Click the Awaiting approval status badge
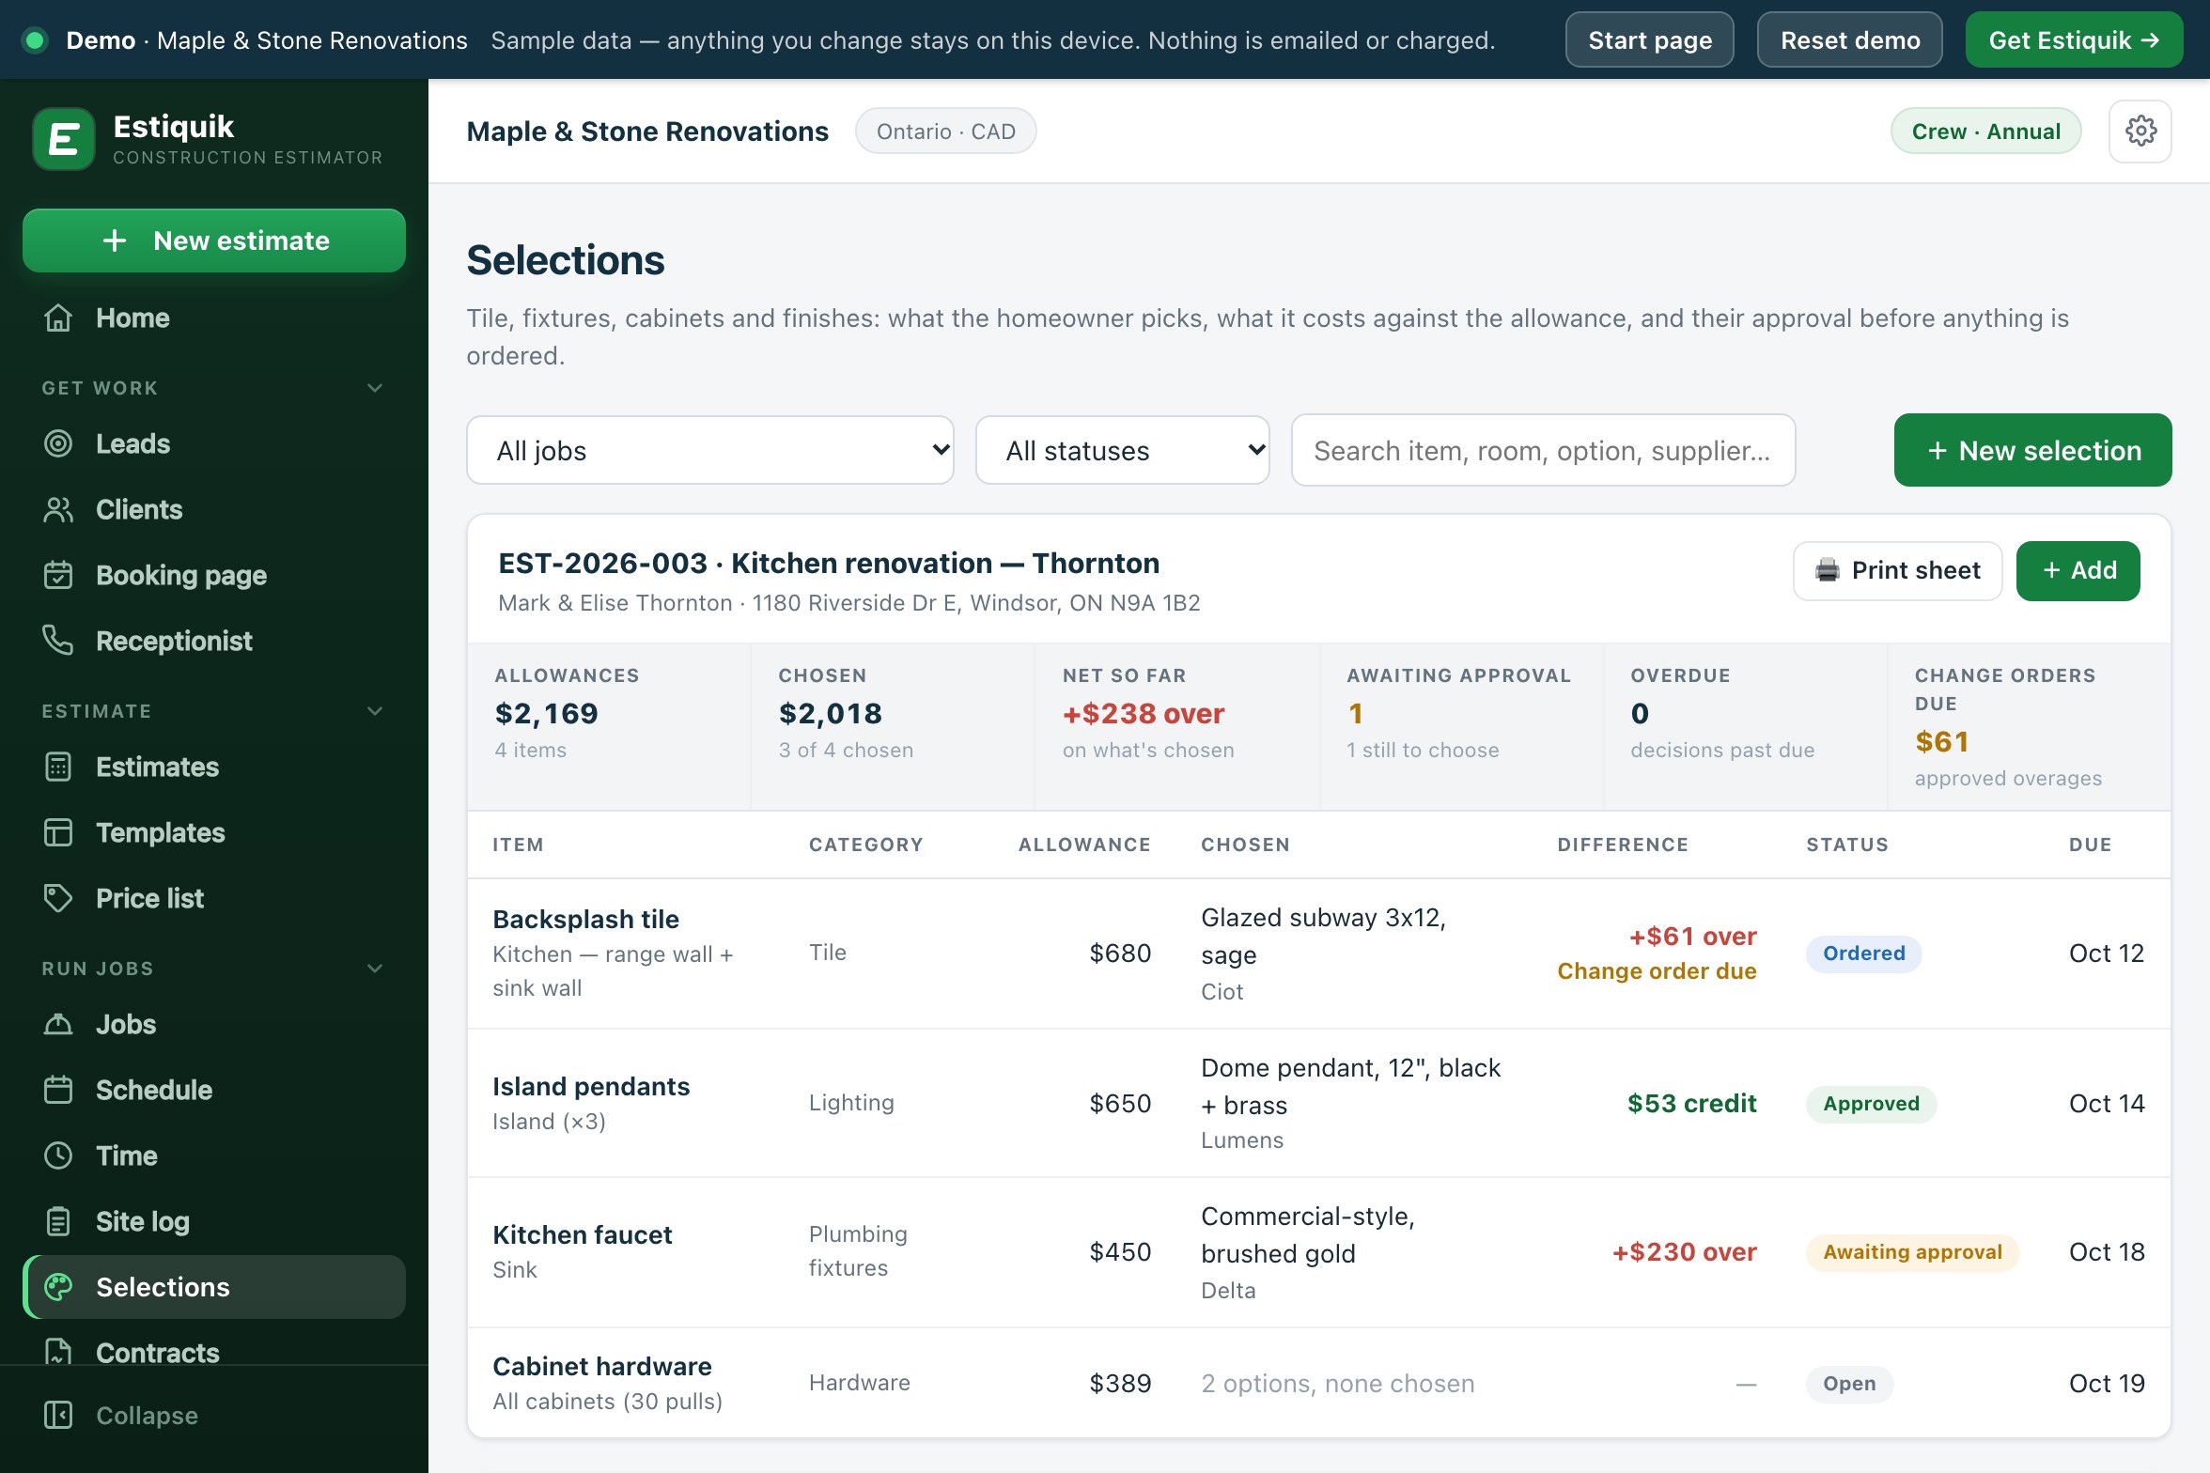2210x1473 pixels. click(1912, 1252)
